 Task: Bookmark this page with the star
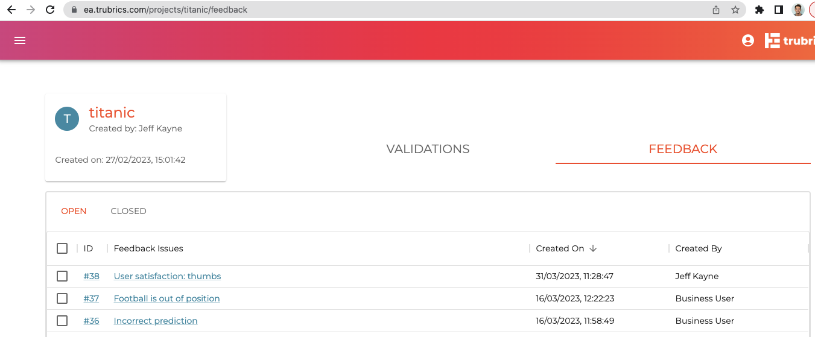tap(735, 10)
